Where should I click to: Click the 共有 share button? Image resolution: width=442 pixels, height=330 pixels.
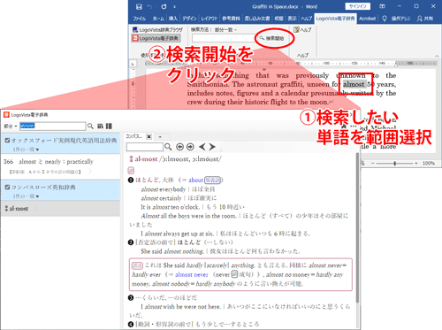[424, 19]
